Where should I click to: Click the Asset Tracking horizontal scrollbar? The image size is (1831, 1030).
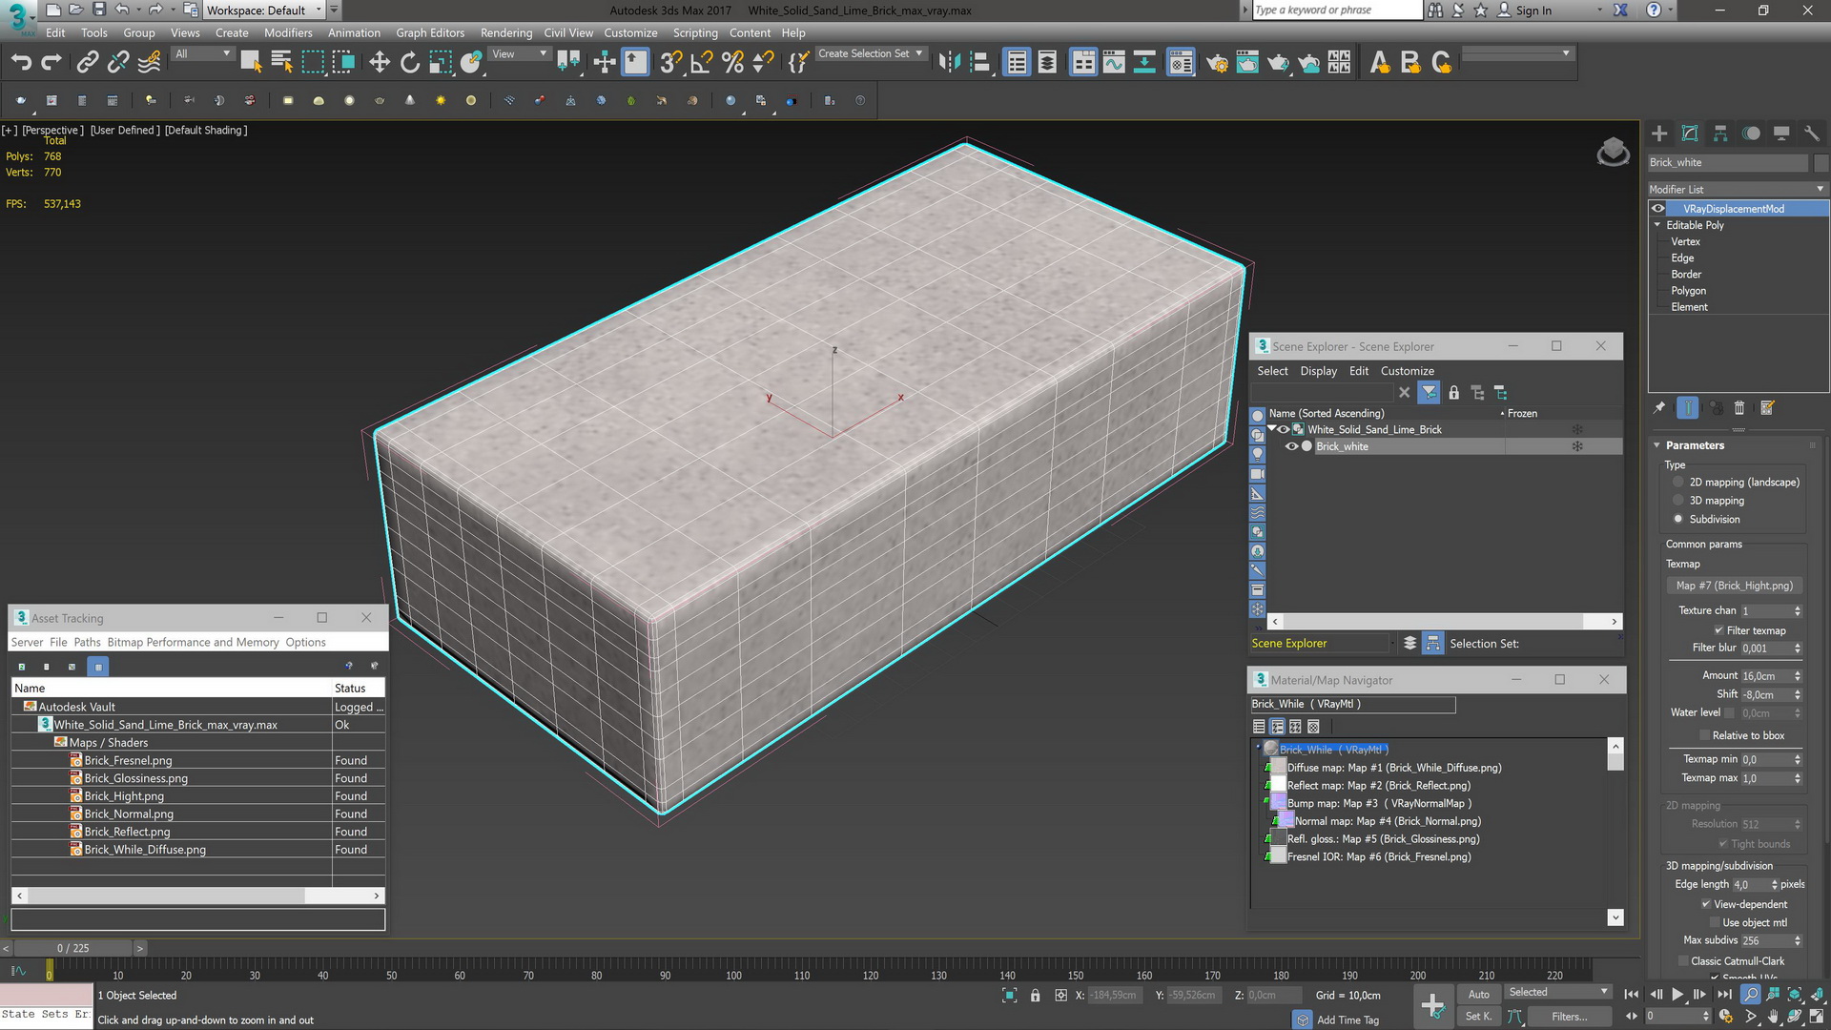(198, 896)
